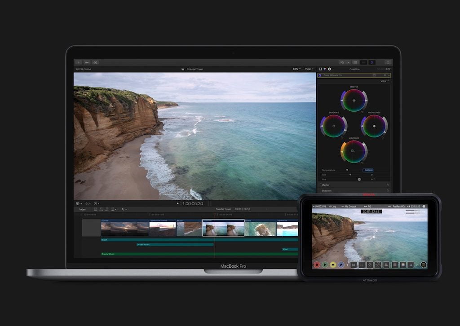The image size is (460, 326).
Task: Open the viewer View options dropdown
Action: point(309,69)
